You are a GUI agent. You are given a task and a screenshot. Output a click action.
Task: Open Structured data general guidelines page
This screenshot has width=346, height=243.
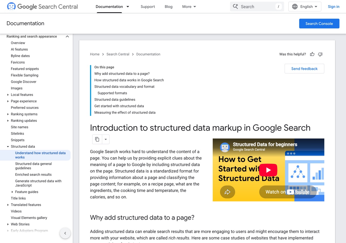click(x=34, y=166)
